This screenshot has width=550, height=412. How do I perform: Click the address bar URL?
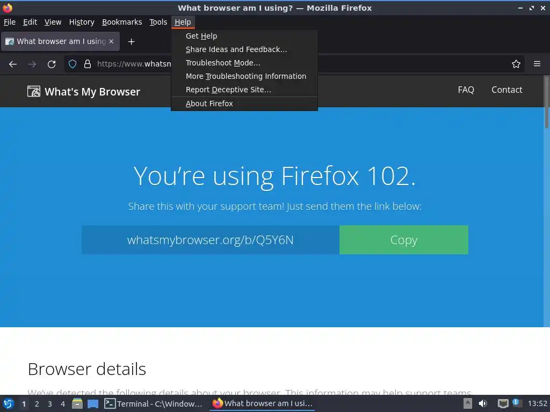coord(134,64)
